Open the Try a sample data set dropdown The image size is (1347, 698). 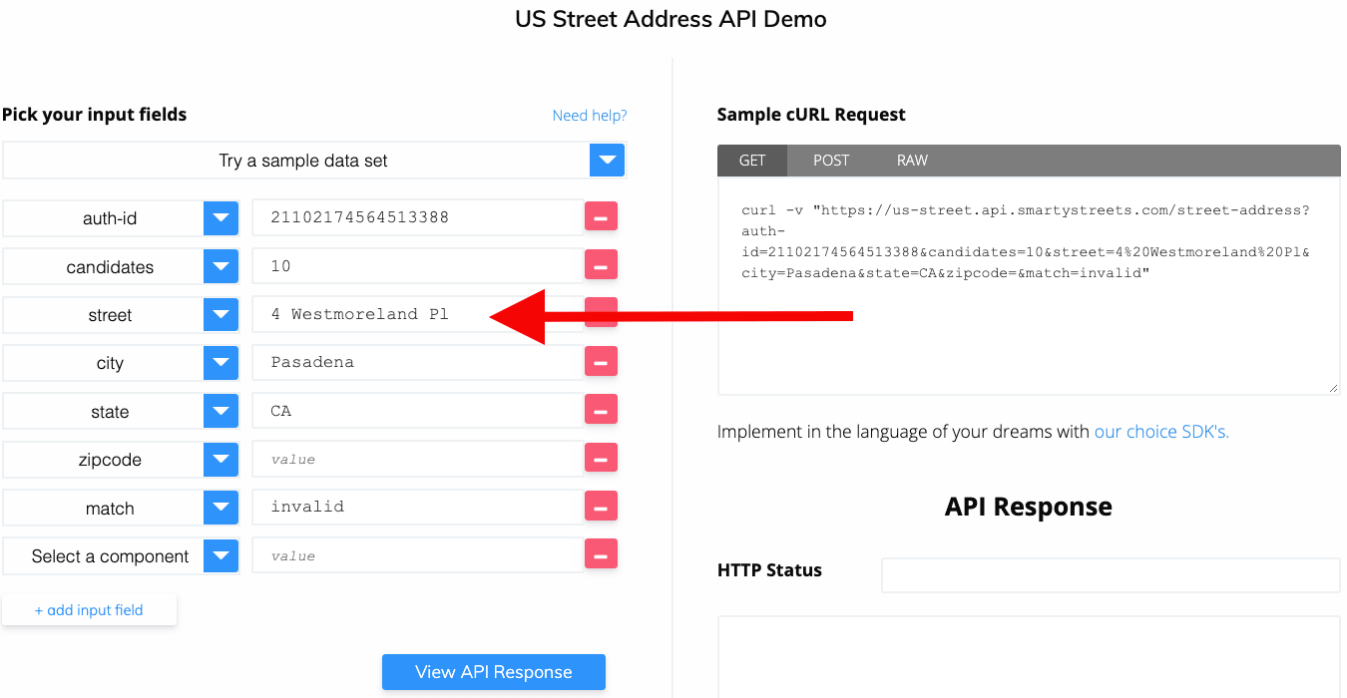coord(607,160)
